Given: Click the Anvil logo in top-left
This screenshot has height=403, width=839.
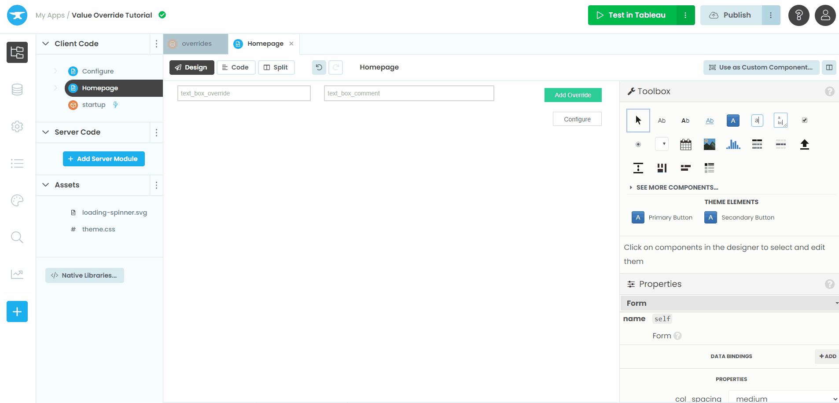Looking at the screenshot, I should point(17,15).
